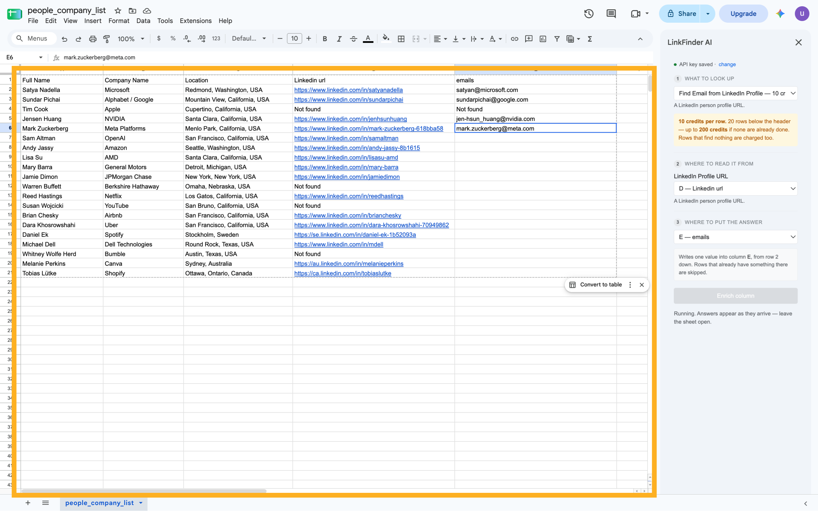Open Satya Nadella's LinkedIn link
The height and width of the screenshot is (511, 818).
click(349, 90)
